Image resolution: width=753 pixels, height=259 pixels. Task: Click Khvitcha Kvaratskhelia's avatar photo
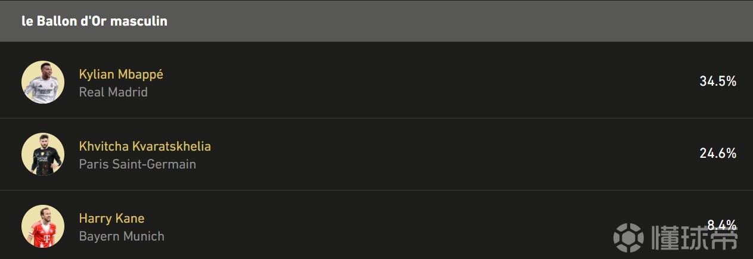pyautogui.click(x=43, y=154)
